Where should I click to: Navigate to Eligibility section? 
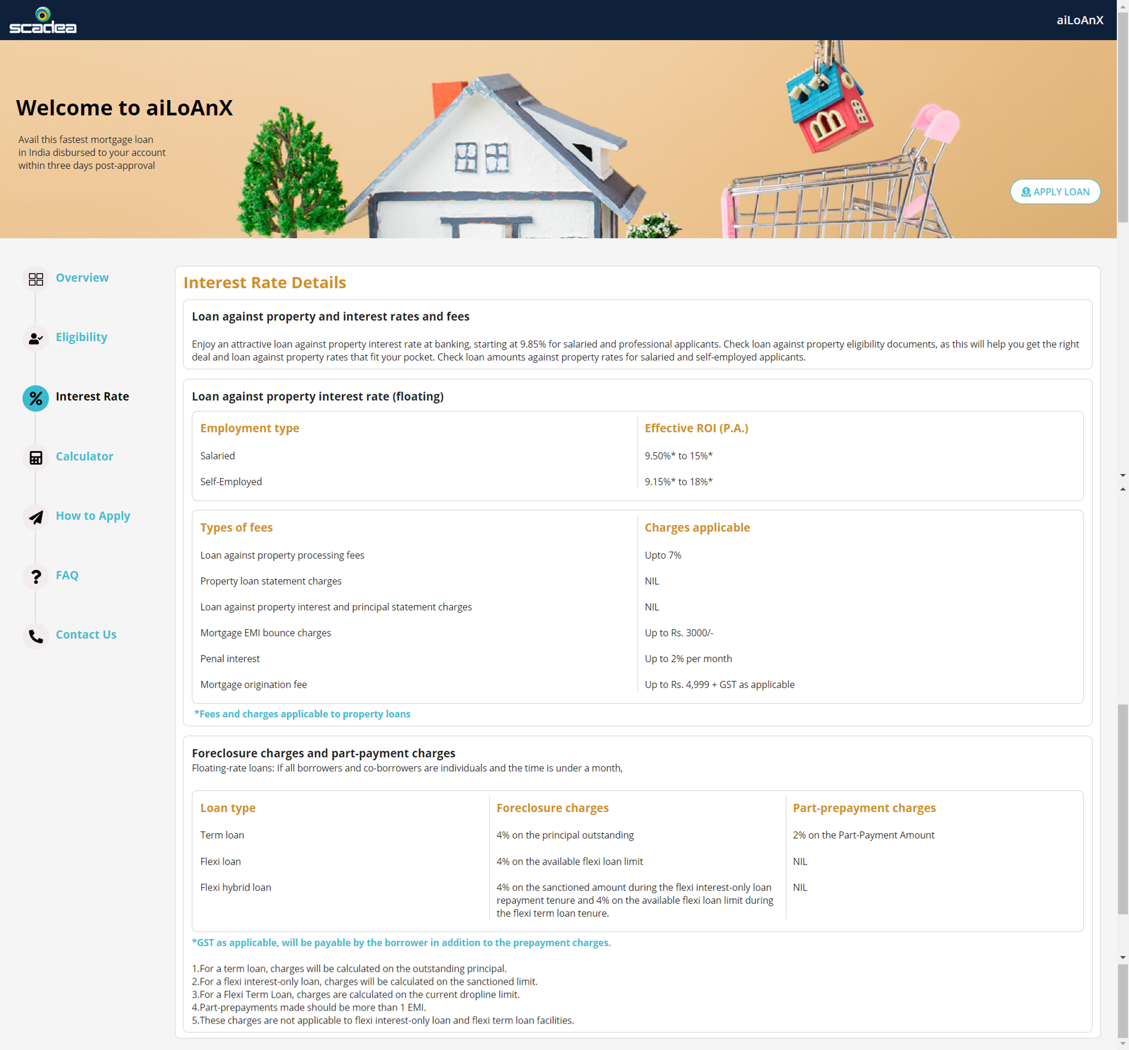[x=81, y=337]
